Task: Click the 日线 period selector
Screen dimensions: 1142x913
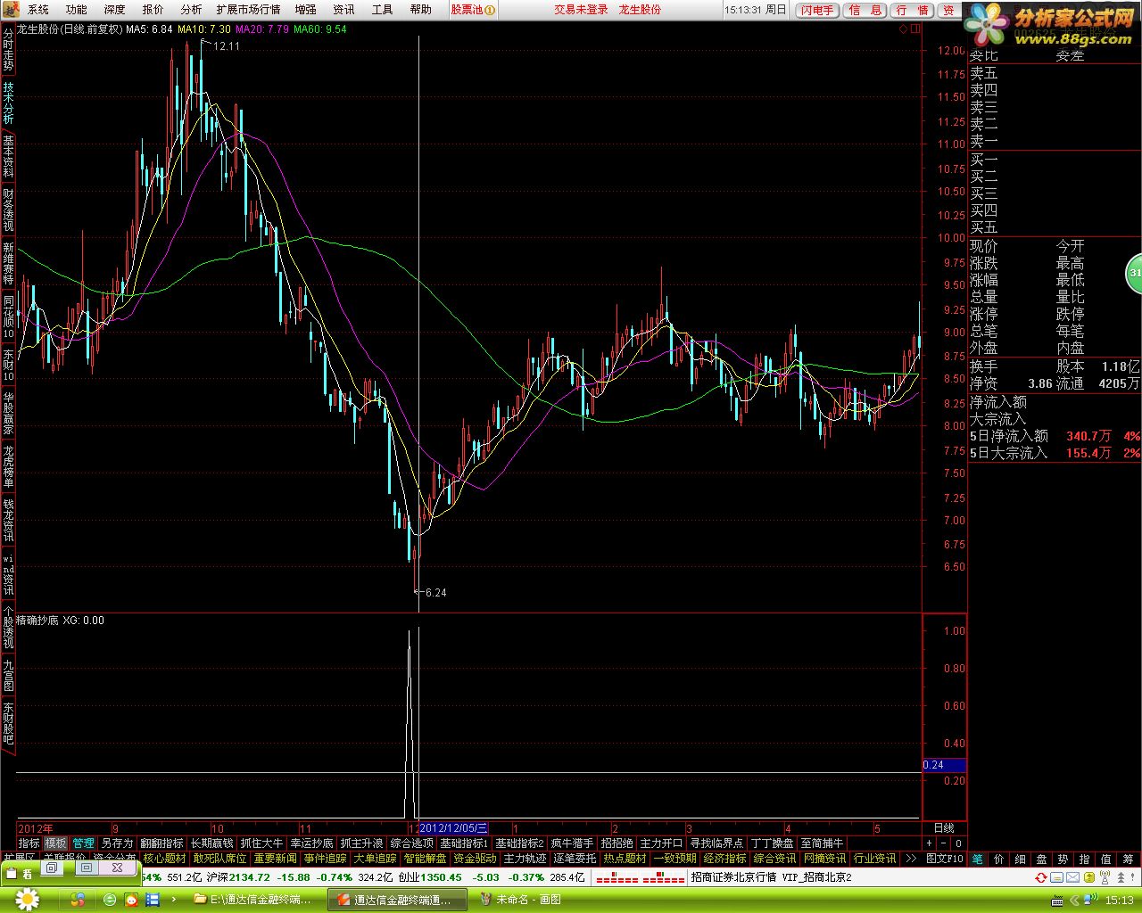Action: (944, 828)
